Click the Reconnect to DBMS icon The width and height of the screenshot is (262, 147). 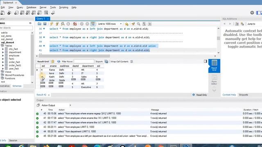[x=53, y=13]
